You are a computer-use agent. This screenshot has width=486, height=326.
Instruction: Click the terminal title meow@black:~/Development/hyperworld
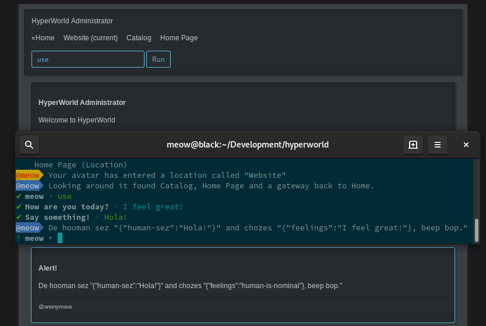pos(247,145)
